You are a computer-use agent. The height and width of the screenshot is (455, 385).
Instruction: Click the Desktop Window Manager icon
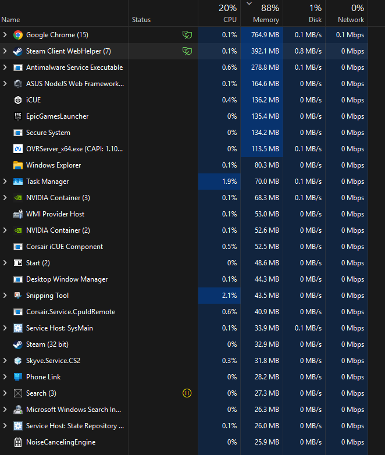[18, 279]
